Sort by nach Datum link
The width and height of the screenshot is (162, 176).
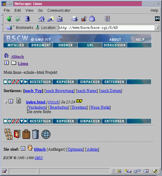coord(111,91)
